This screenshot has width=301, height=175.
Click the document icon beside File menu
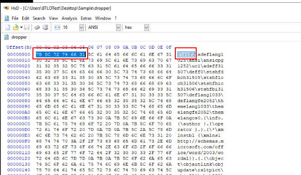click(x=6, y=18)
